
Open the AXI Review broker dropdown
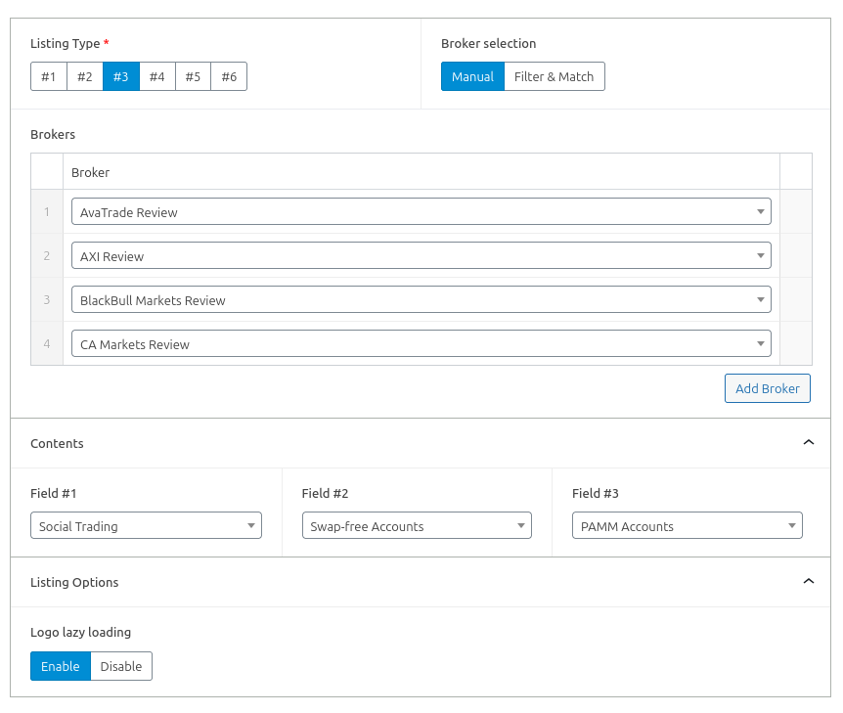[x=421, y=255]
